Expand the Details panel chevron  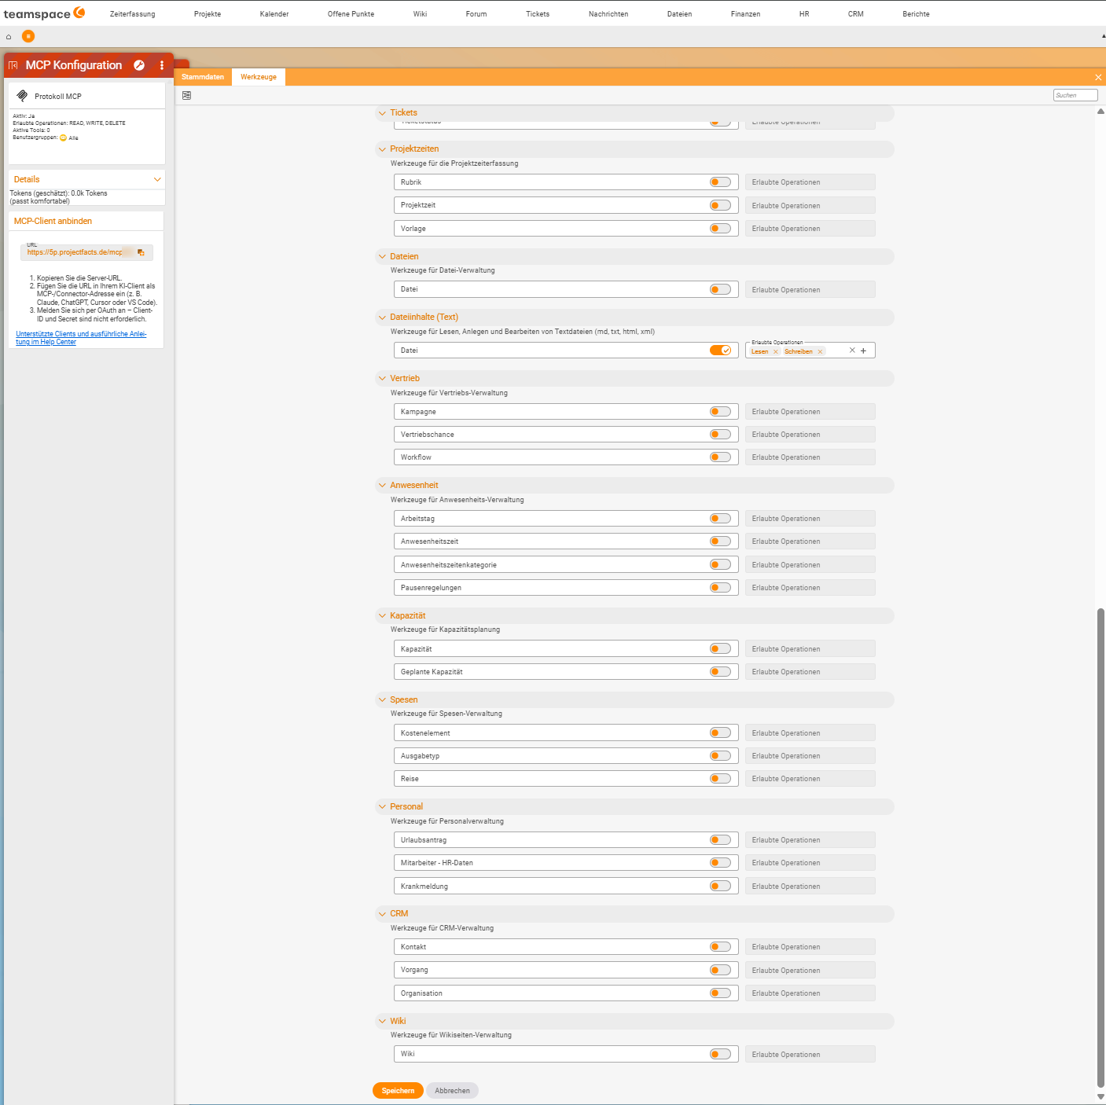coord(157,180)
